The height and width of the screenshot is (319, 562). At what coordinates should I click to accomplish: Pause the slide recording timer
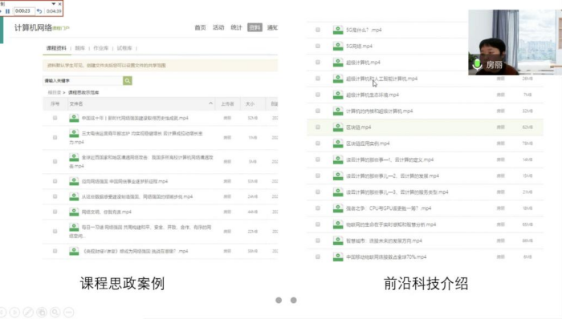7,11
